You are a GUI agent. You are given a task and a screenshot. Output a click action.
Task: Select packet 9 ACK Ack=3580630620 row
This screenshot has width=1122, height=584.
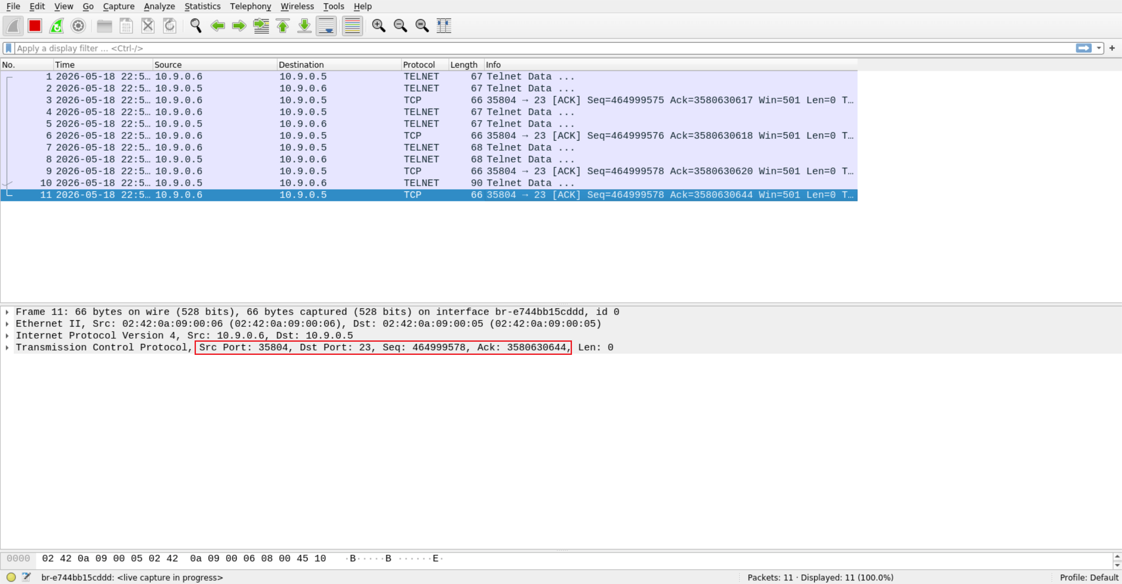(x=429, y=171)
